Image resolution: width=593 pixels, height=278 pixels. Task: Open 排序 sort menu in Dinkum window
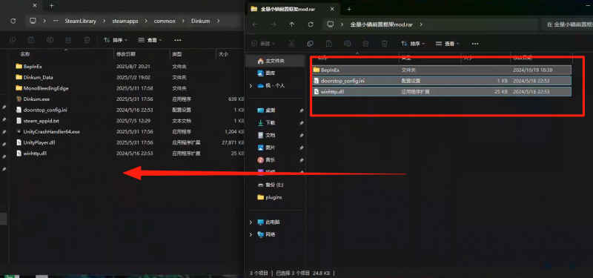116,40
